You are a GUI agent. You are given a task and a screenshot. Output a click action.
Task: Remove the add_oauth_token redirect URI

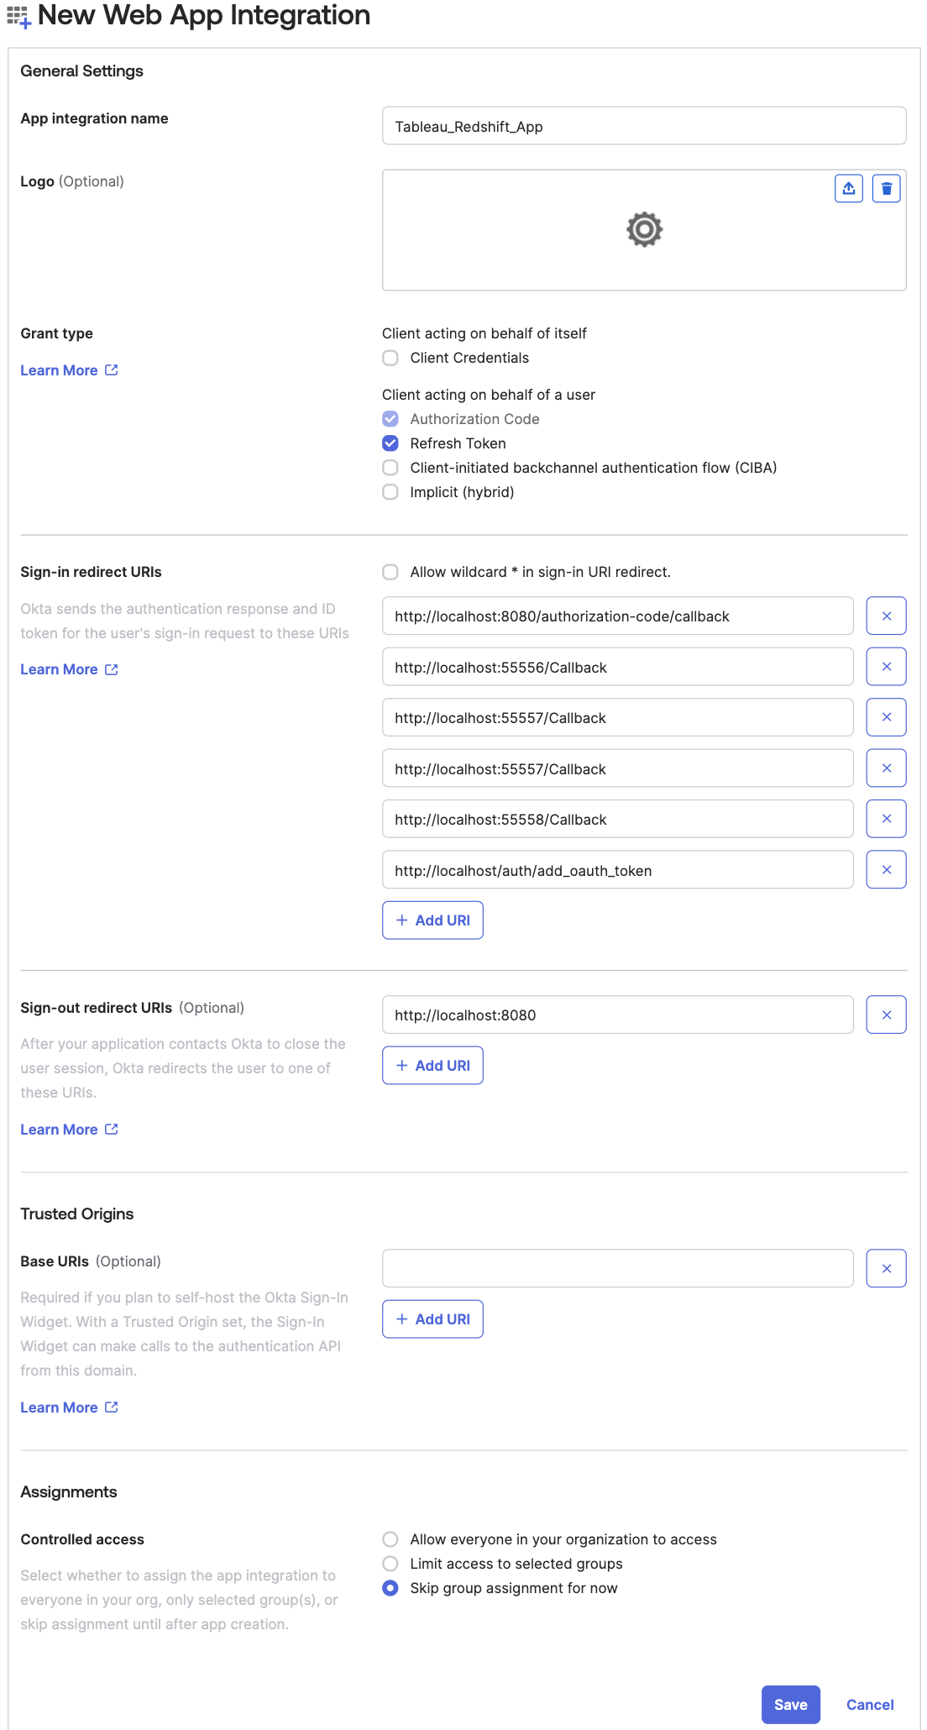pos(886,870)
